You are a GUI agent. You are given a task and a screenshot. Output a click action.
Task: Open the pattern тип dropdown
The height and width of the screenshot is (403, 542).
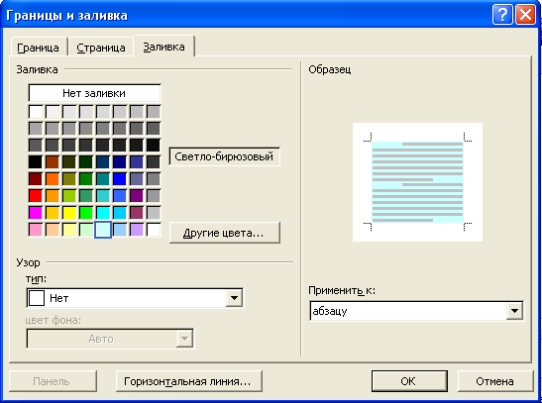click(234, 298)
